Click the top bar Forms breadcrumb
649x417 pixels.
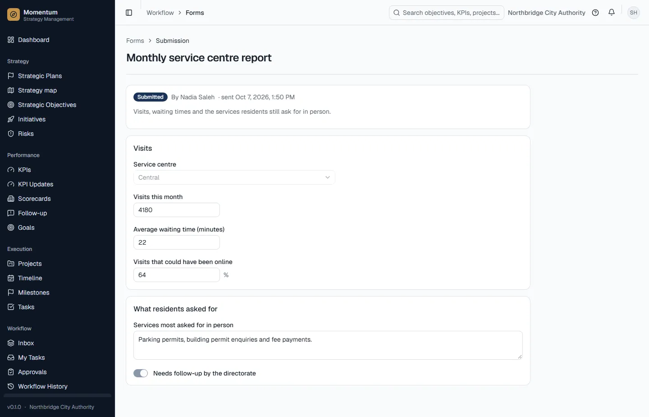tap(195, 13)
